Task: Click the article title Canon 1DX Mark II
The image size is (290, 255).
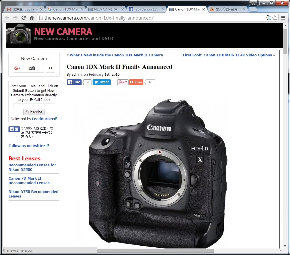Action: pyautogui.click(x=119, y=67)
